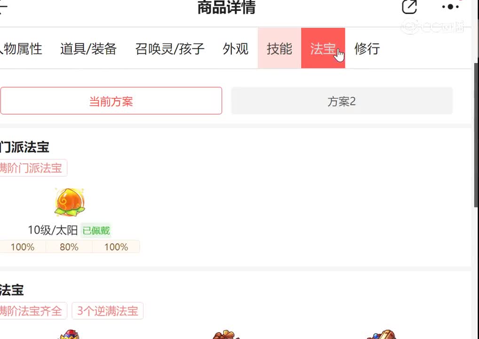Click the 3个逆满法宝 tag

point(108,311)
